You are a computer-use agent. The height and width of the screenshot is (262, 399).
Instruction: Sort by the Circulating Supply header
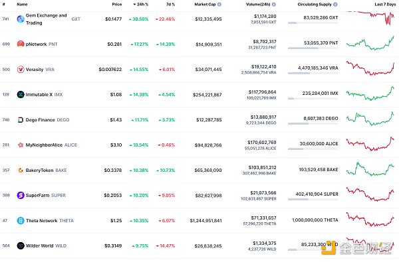[315, 5]
